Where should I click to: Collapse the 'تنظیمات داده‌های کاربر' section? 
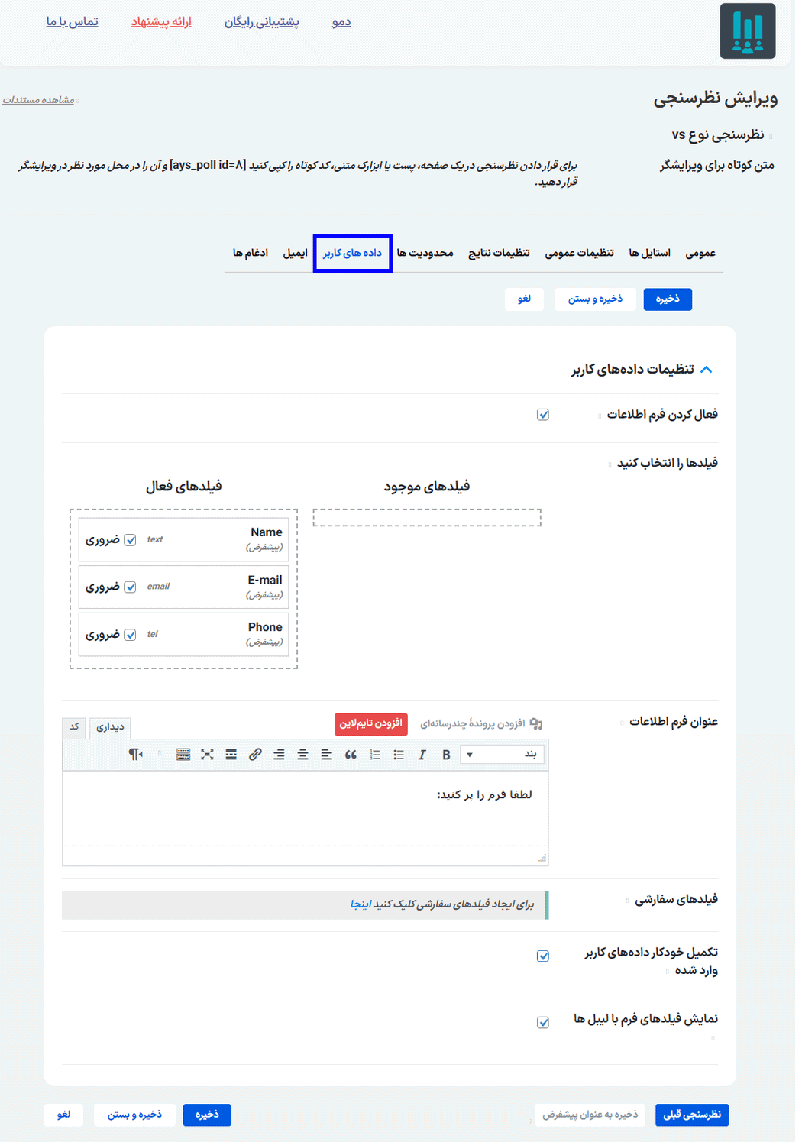pyautogui.click(x=706, y=370)
